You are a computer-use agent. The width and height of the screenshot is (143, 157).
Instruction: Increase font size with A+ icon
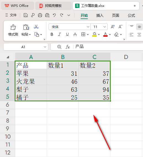click(113, 27)
